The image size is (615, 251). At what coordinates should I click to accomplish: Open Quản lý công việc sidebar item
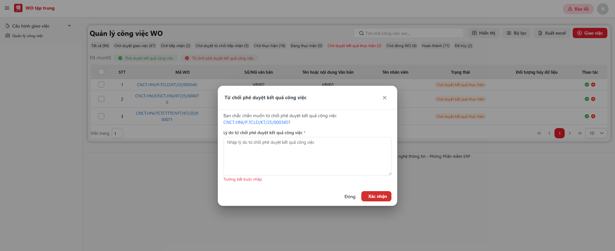coord(24,36)
